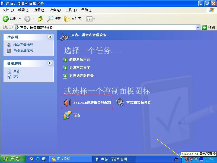Open the 高级音量控制 link
The height and width of the screenshot is (163, 217).
23,50
